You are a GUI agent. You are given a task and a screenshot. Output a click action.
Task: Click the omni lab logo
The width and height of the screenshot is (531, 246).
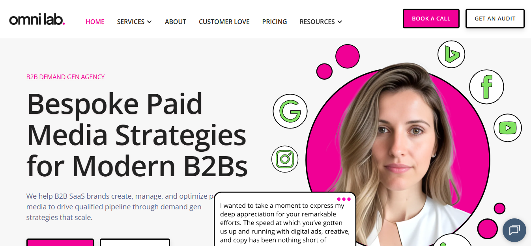(37, 20)
